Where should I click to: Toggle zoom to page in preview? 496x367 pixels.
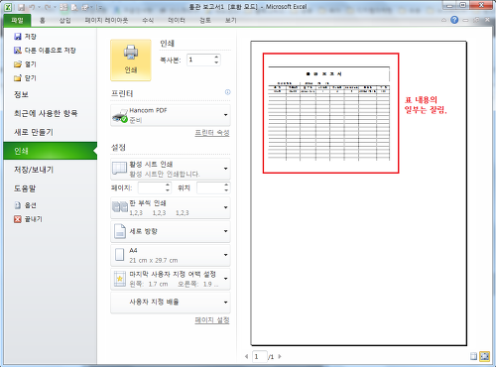pos(484,356)
